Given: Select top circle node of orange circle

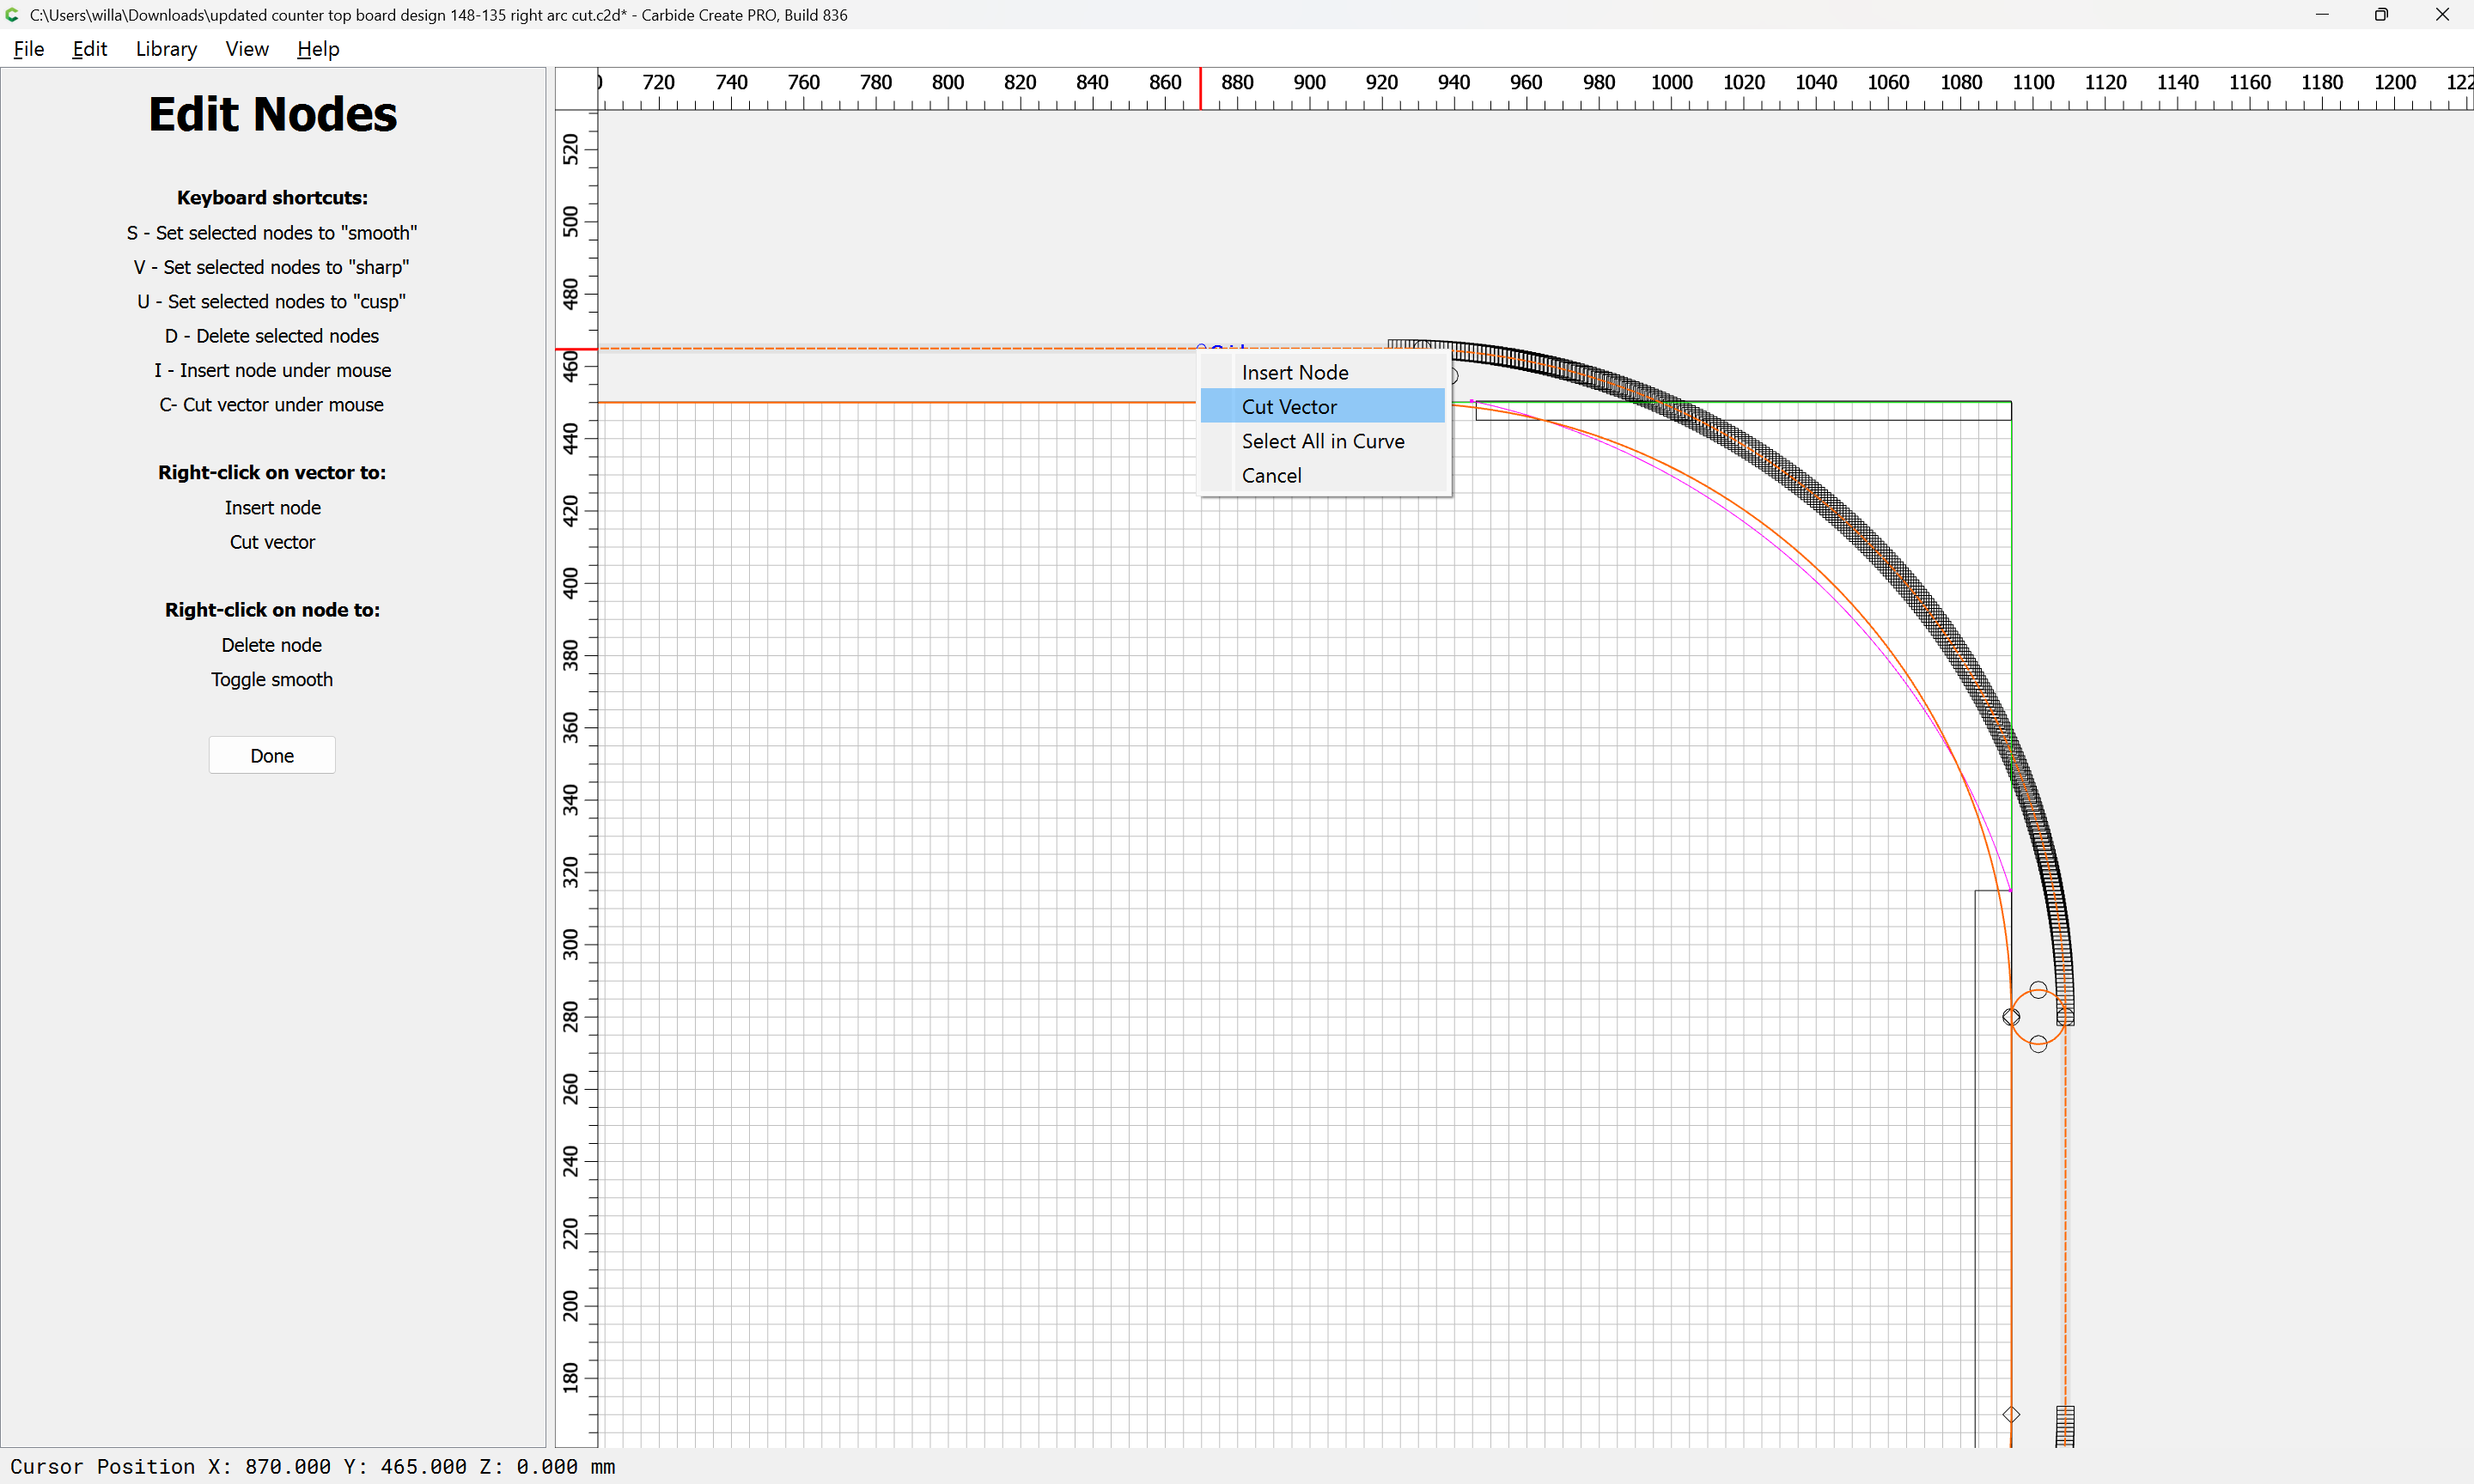Looking at the screenshot, I should pyautogui.click(x=2038, y=990).
